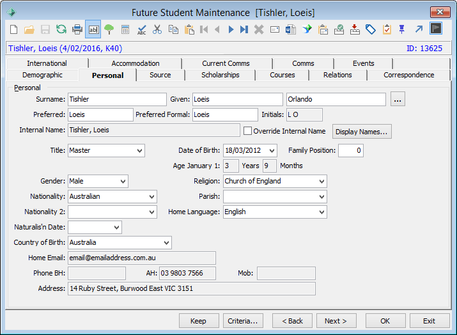Open the International tab

click(x=47, y=63)
